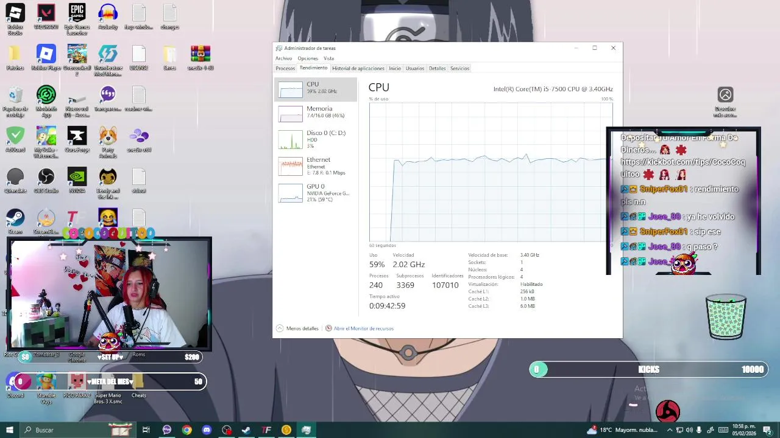Launch Bendy and the Ink Machine shortcut
This screenshot has width=780, height=438.
tap(108, 183)
